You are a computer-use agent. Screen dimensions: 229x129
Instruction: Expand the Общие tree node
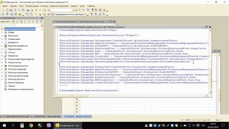click(2, 32)
